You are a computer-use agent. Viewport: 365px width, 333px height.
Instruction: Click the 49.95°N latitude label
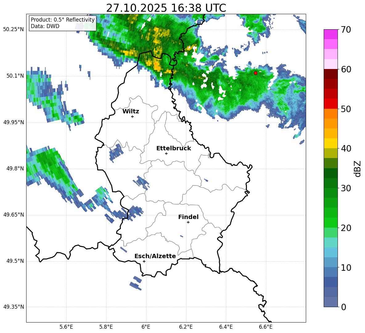click(14, 122)
